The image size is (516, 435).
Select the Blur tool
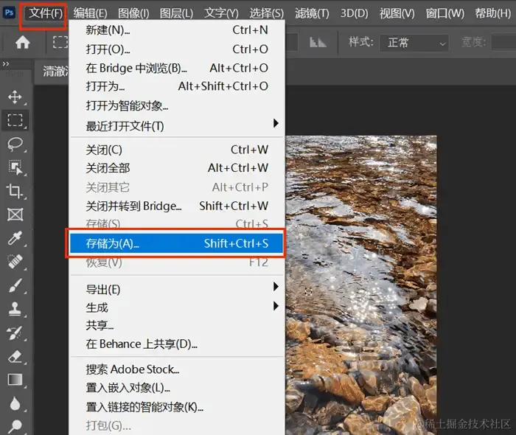[15, 403]
